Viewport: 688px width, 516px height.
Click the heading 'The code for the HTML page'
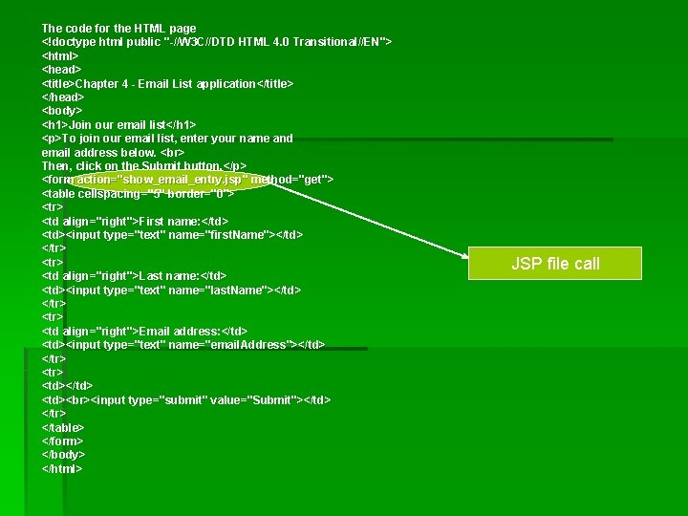(118, 29)
